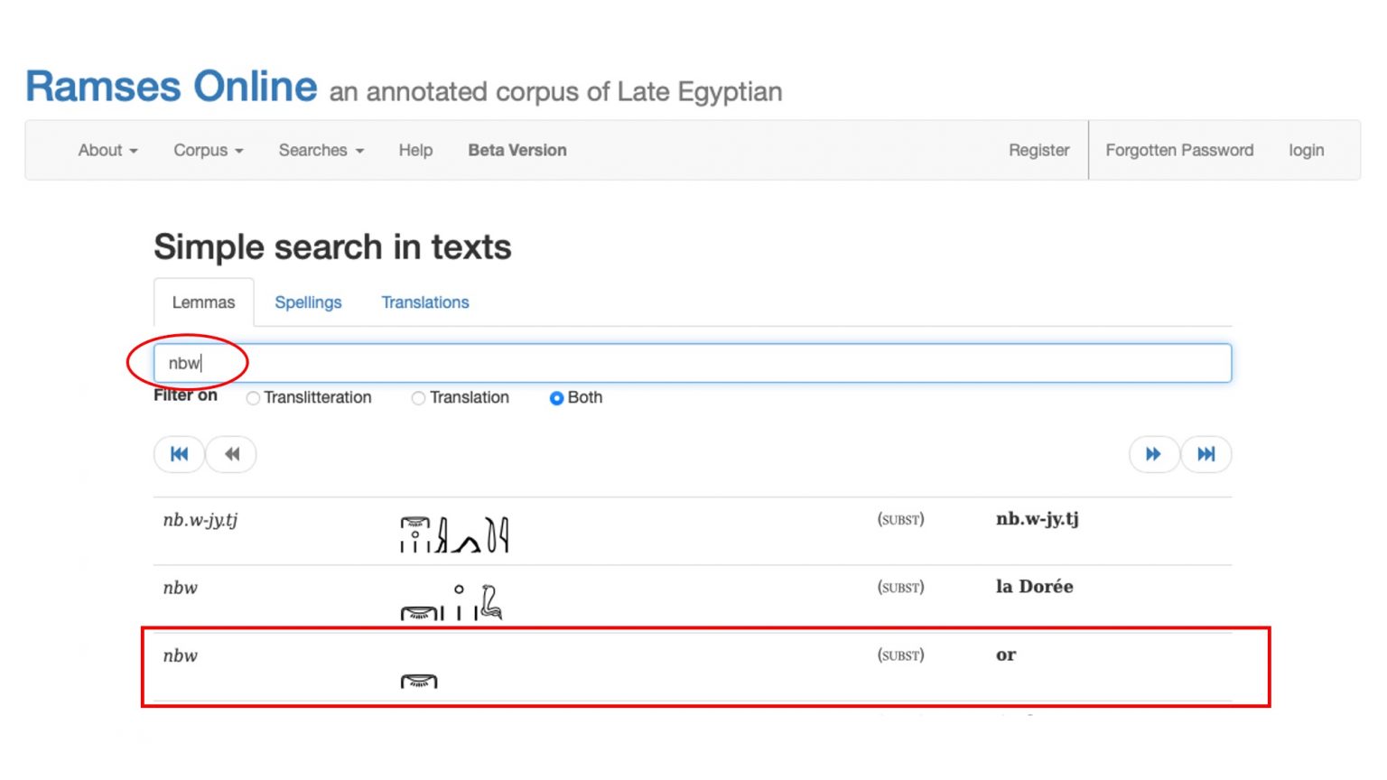Open the About dropdown menu

(107, 151)
